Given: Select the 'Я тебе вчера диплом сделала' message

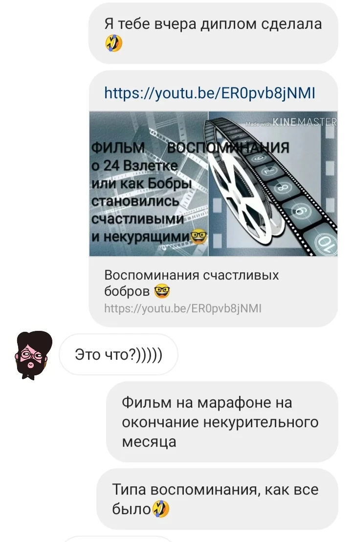Looking at the screenshot, I should pyautogui.click(x=213, y=33).
